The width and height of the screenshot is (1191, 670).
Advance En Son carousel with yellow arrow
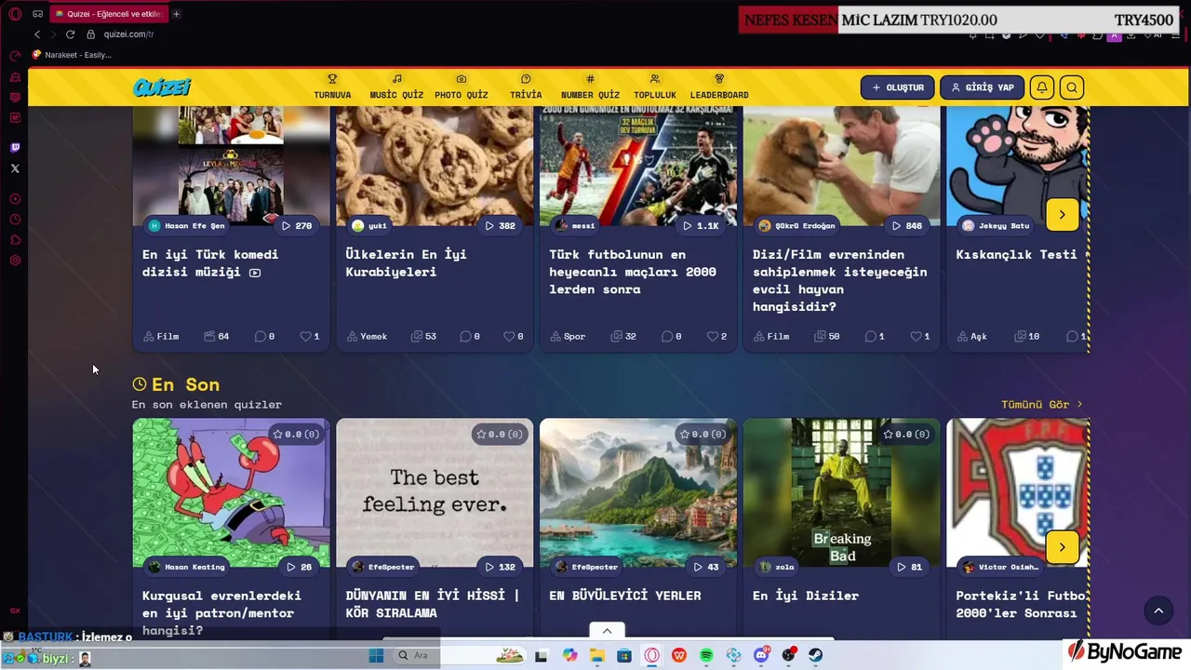click(x=1062, y=547)
